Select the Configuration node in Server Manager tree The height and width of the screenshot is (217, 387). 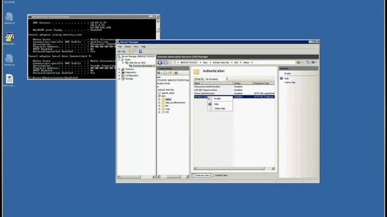pyautogui.click(x=132, y=75)
